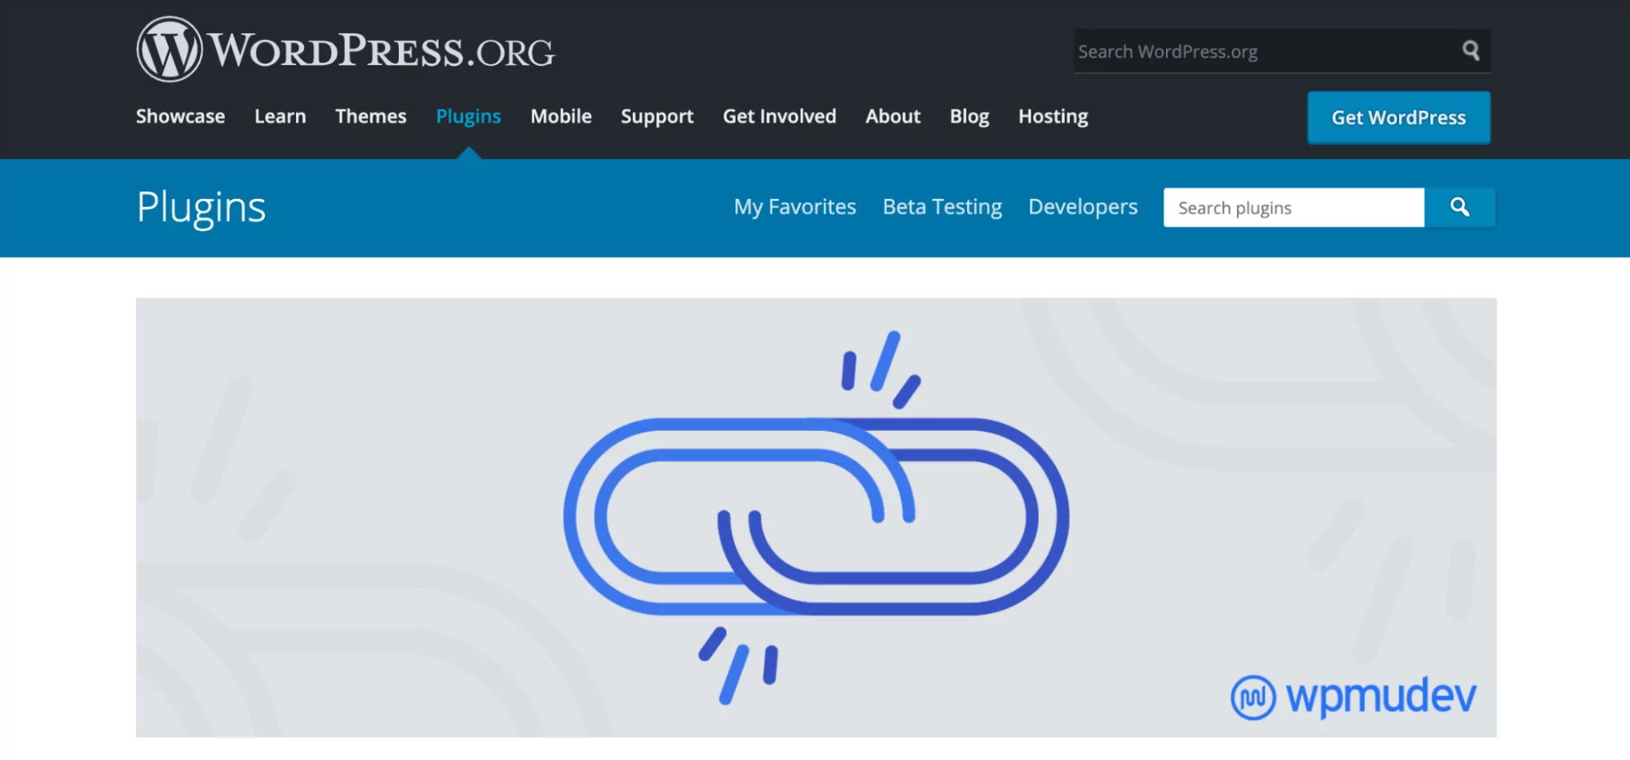
Task: Open the Beta Testing page
Action: pos(942,207)
